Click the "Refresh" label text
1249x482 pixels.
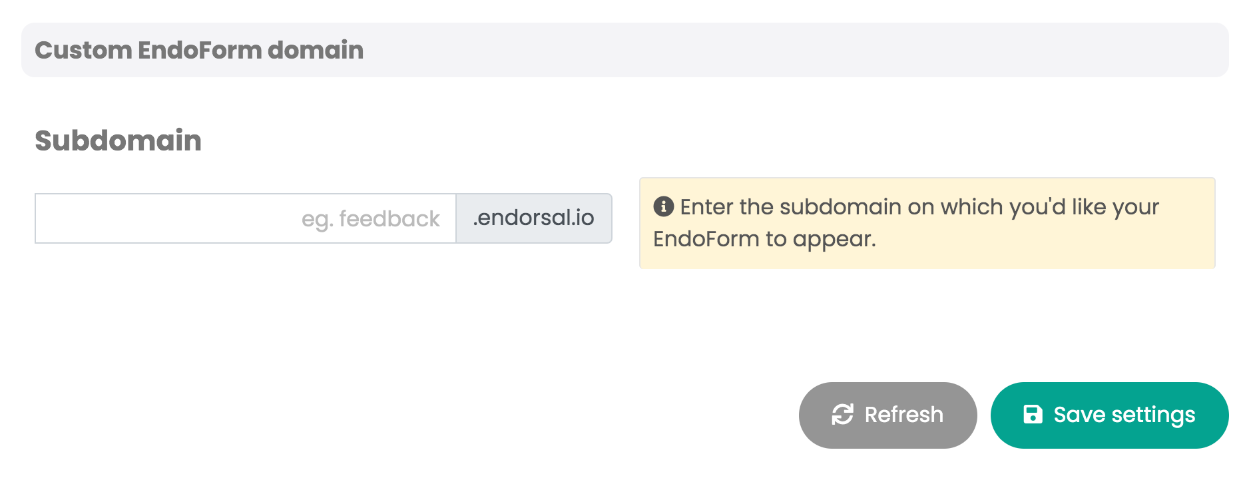(903, 415)
